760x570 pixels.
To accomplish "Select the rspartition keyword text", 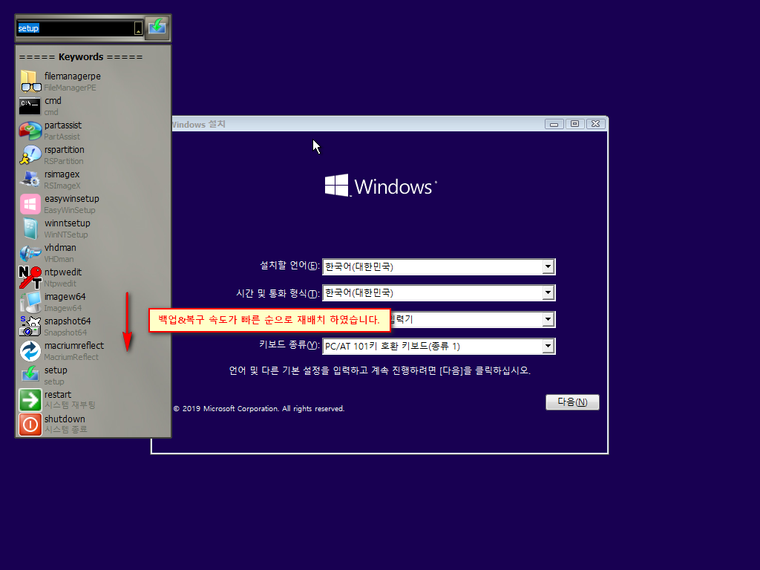I will (x=65, y=150).
